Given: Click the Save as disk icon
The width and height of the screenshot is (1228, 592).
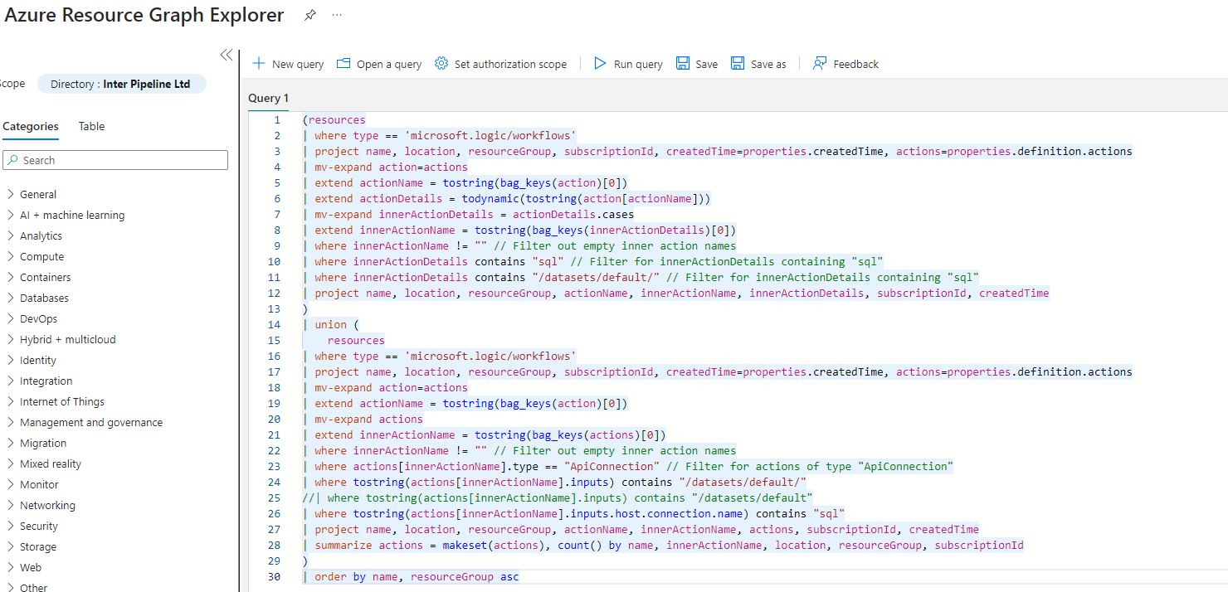Looking at the screenshot, I should pyautogui.click(x=738, y=64).
